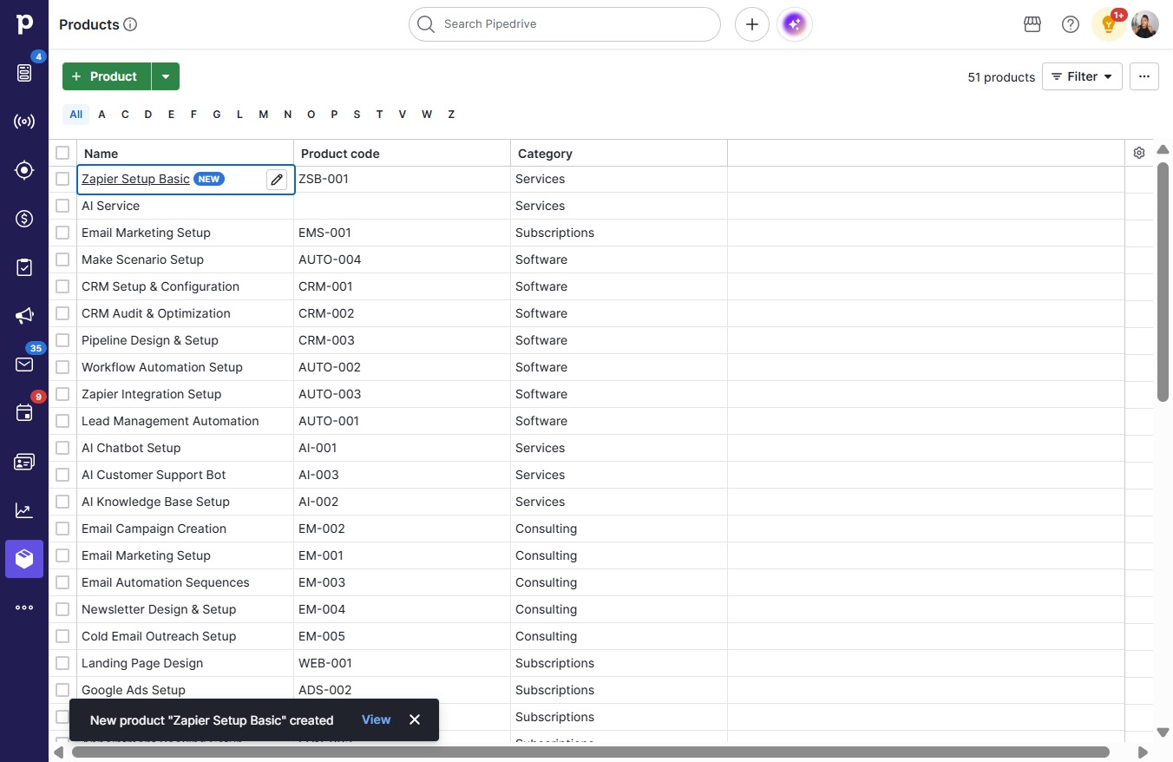This screenshot has width=1173, height=762.
Task: Click the CRM Setup & Configuration name
Action: (161, 286)
